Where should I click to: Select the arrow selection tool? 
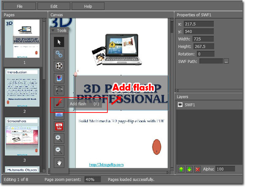pos(59,42)
